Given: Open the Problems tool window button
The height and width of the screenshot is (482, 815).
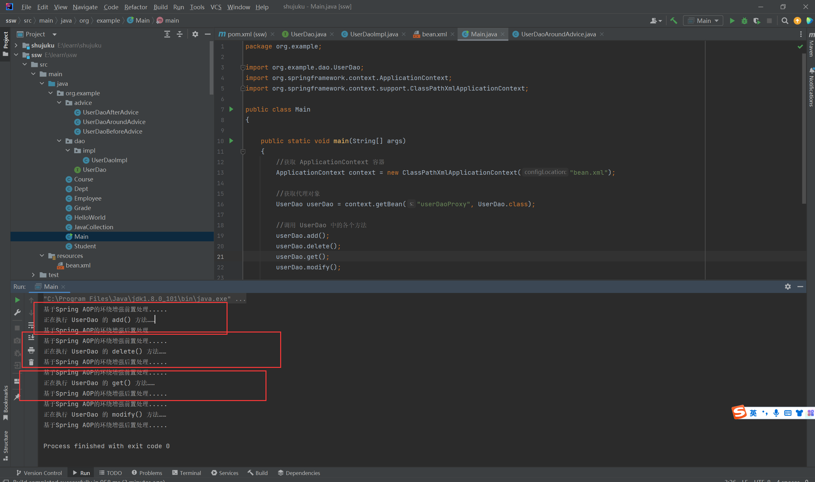Looking at the screenshot, I should [147, 472].
